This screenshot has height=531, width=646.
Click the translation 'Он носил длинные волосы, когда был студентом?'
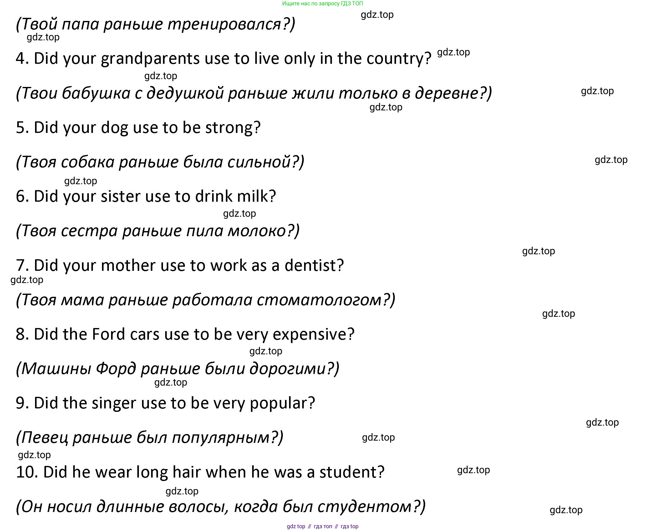[221, 507]
